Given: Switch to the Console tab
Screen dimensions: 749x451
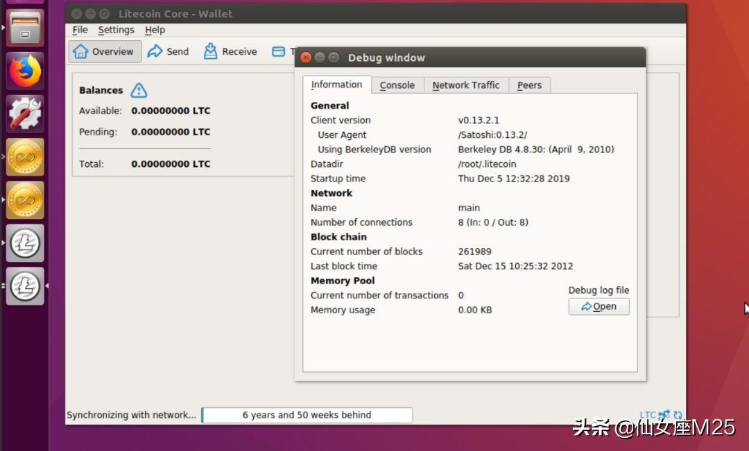Looking at the screenshot, I should [397, 85].
